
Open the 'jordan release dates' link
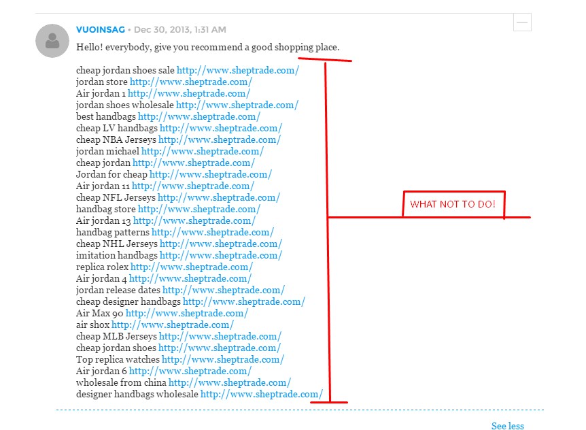(x=224, y=291)
